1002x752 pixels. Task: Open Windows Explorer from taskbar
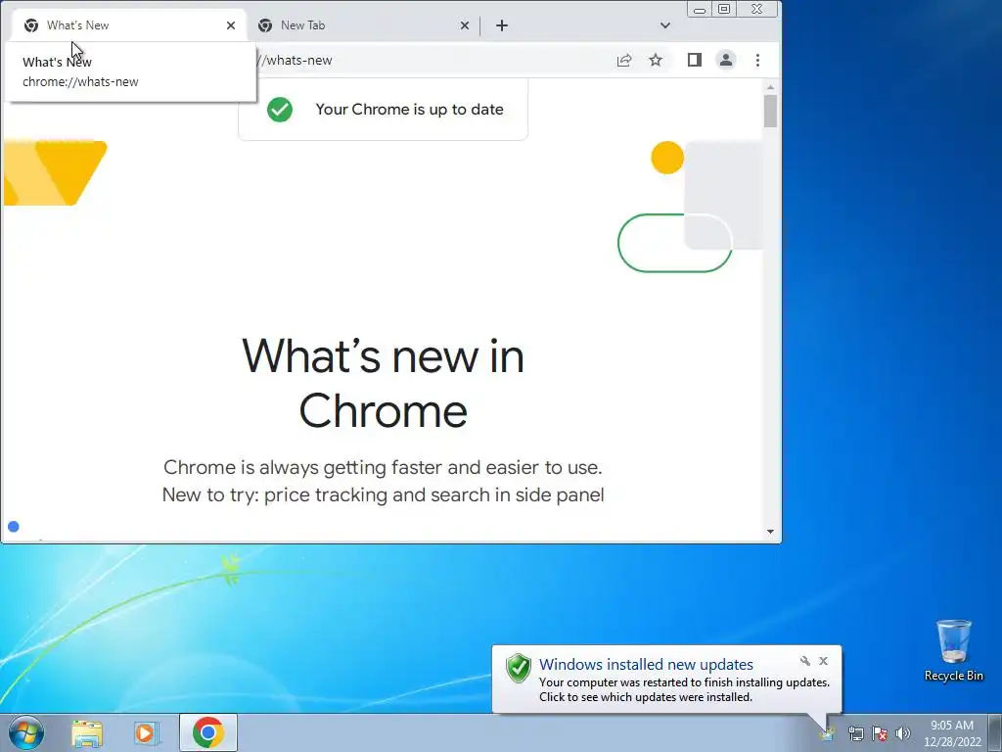click(87, 732)
